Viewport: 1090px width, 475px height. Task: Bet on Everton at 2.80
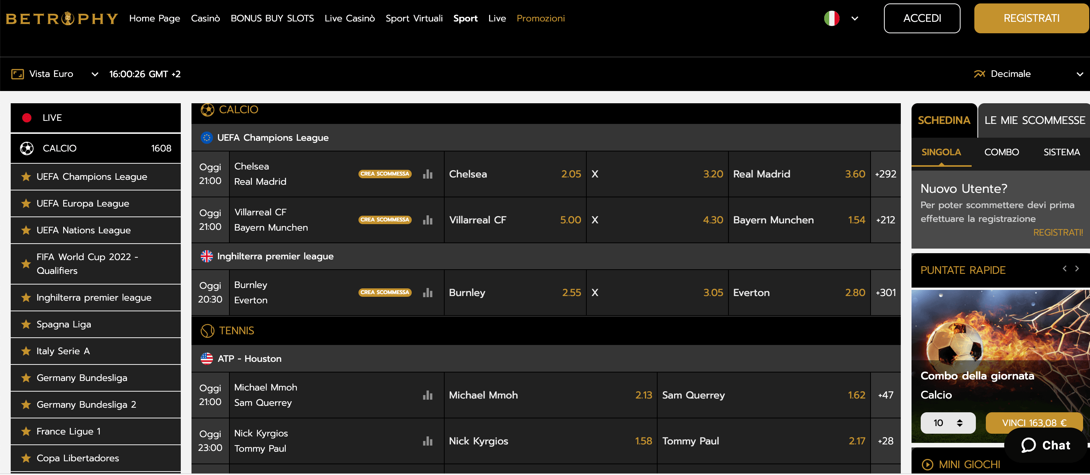[799, 293]
